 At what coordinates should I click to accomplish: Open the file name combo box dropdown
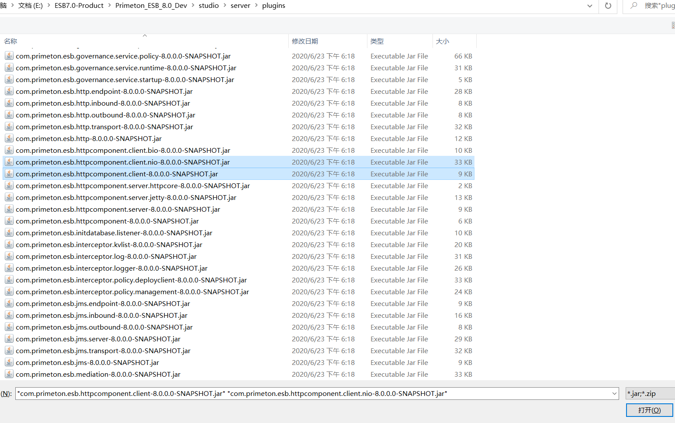click(x=614, y=394)
